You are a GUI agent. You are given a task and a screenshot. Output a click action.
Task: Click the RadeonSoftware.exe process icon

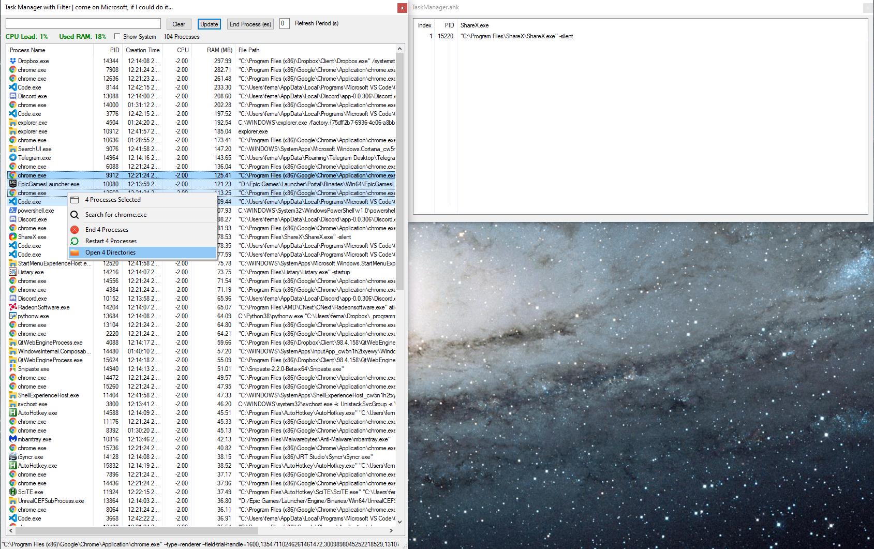click(13, 307)
